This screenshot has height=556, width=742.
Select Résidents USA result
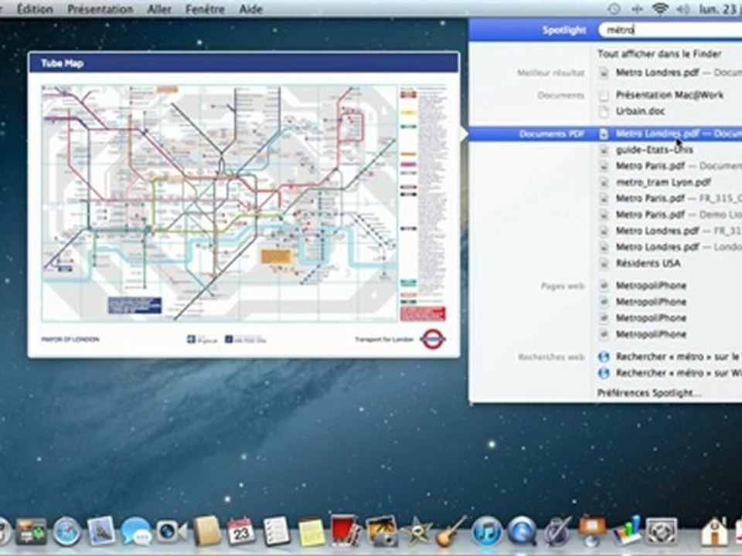pyautogui.click(x=648, y=263)
